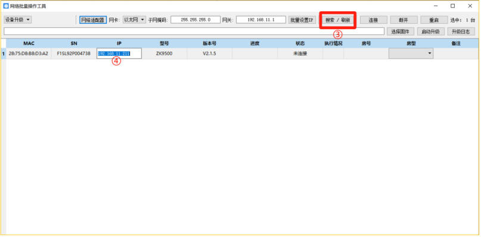Viewport: 481px width, 237px height.
Task: Click the 房号 column header
Action: point(367,43)
